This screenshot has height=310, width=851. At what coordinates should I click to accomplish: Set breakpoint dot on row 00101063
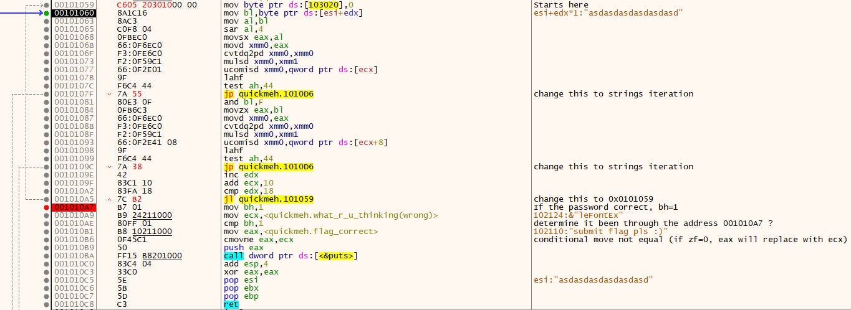(x=46, y=21)
